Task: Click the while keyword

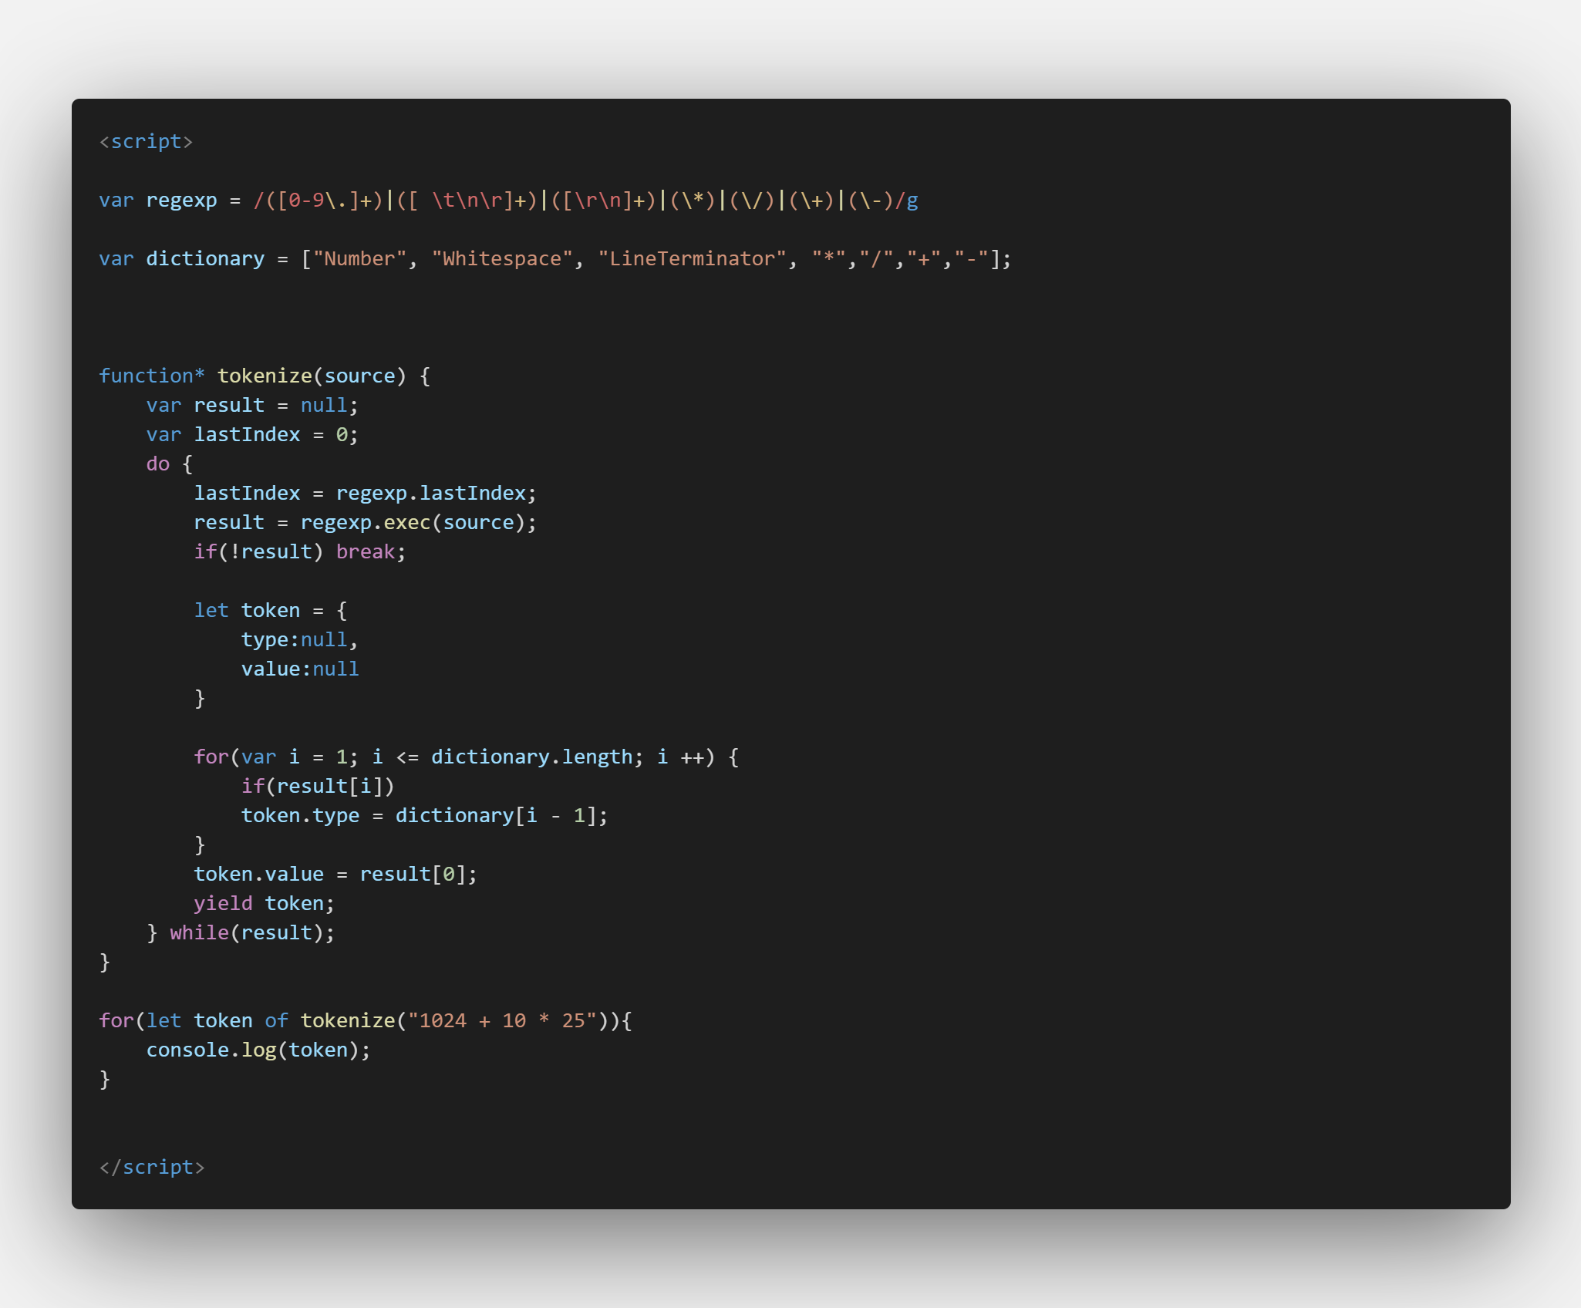Action: pyautogui.click(x=199, y=933)
